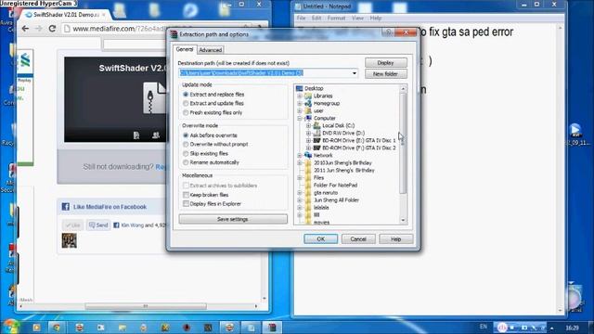Image resolution: width=594 pixels, height=334 pixels.
Task: Click the Network icon in folder tree
Action: tap(308, 155)
